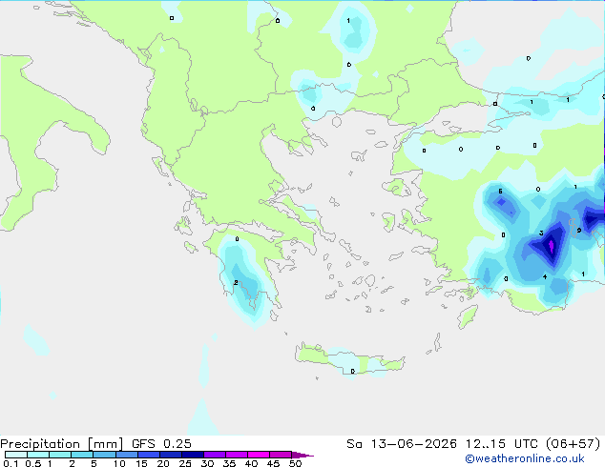605x467 pixels.
Task: Click the '12..15 UTC' time text
Action: coord(502,443)
